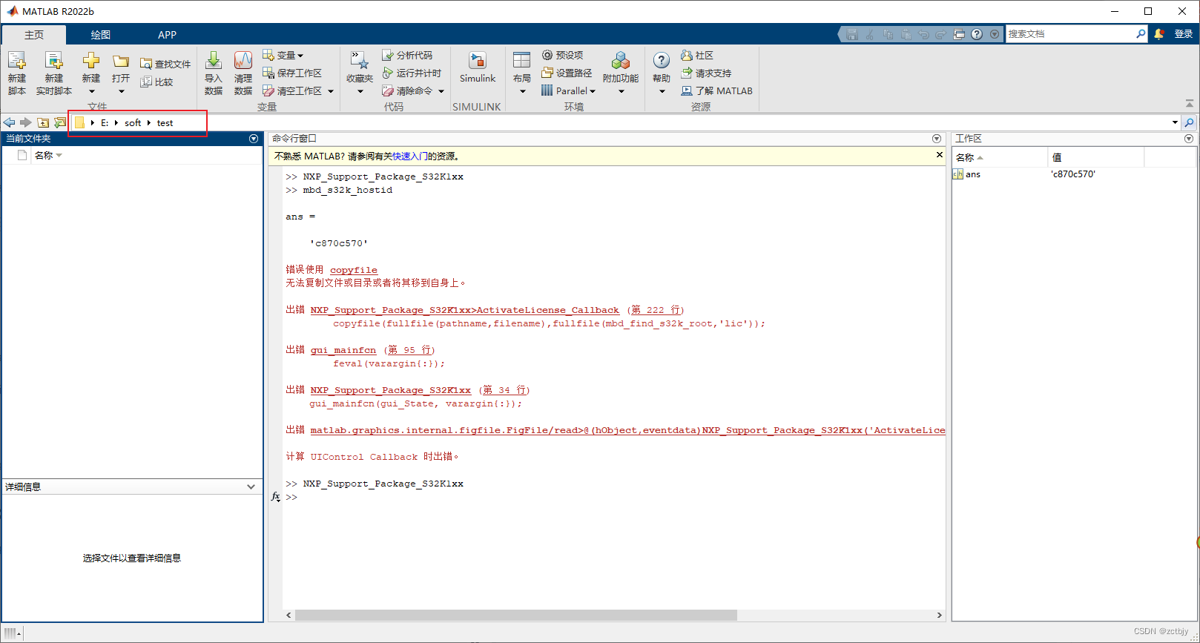Click the soft folder in path

pyautogui.click(x=133, y=123)
